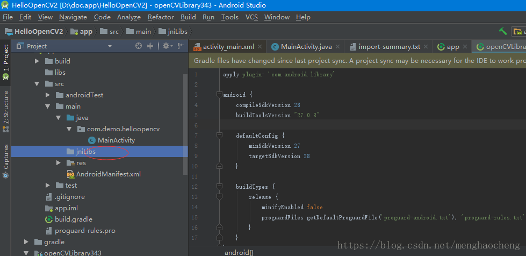
Task: Select the app.iml file
Action: (62, 208)
